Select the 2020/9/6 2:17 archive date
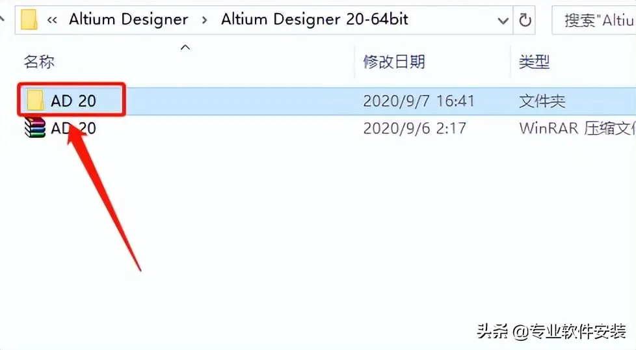The height and width of the screenshot is (350, 636). (x=414, y=129)
